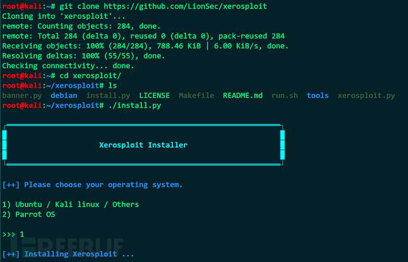Select the text "Cloning into 'xerosploit'..."
Image resolution: width=408 pixels, height=262 pixels.
pos(63,17)
